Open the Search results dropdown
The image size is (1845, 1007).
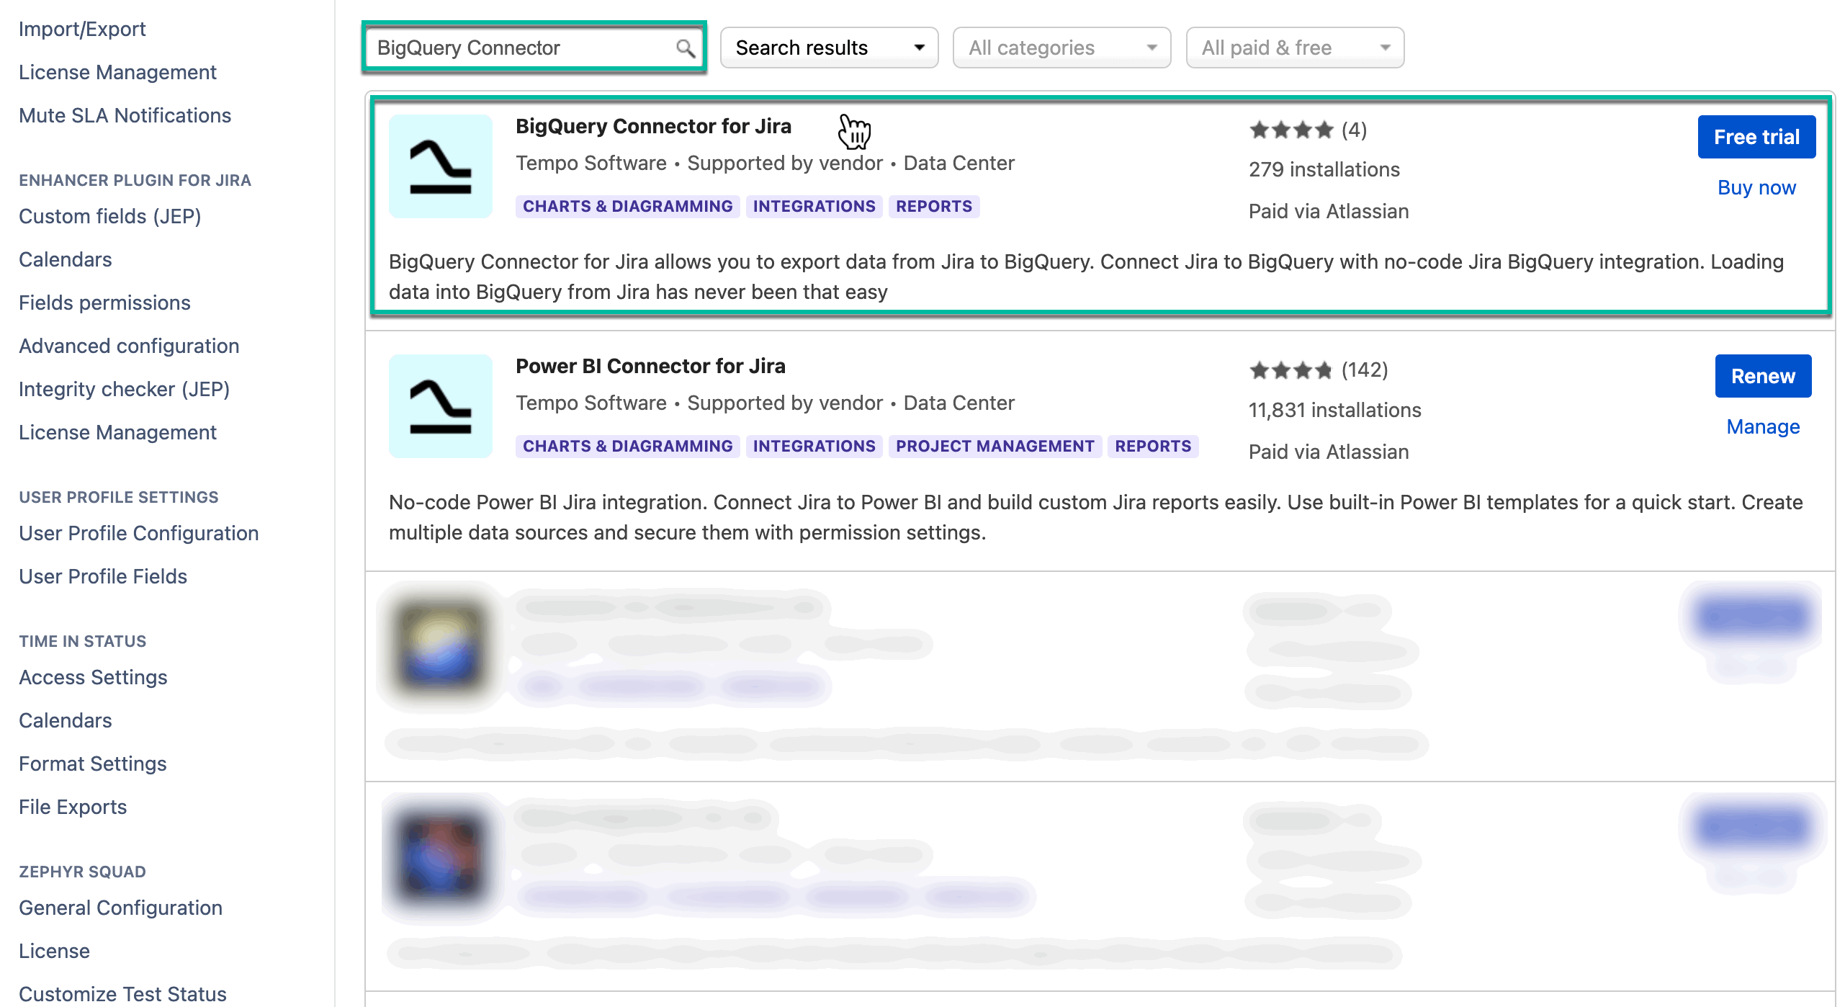click(x=829, y=48)
